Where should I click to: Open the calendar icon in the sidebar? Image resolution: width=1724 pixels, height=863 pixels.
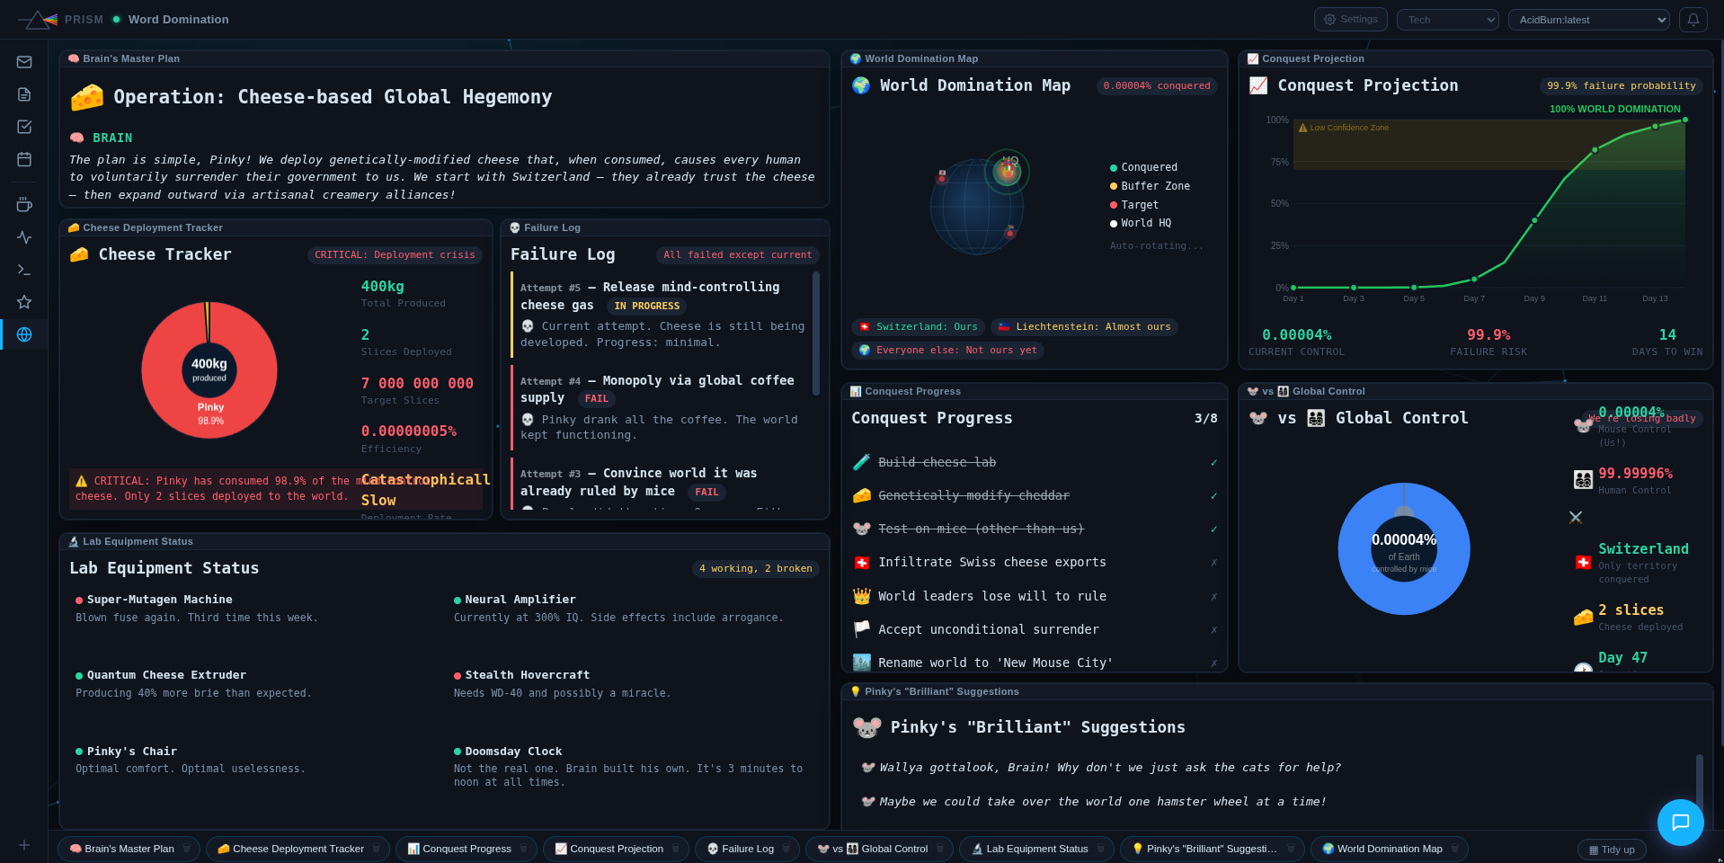pos(24,159)
